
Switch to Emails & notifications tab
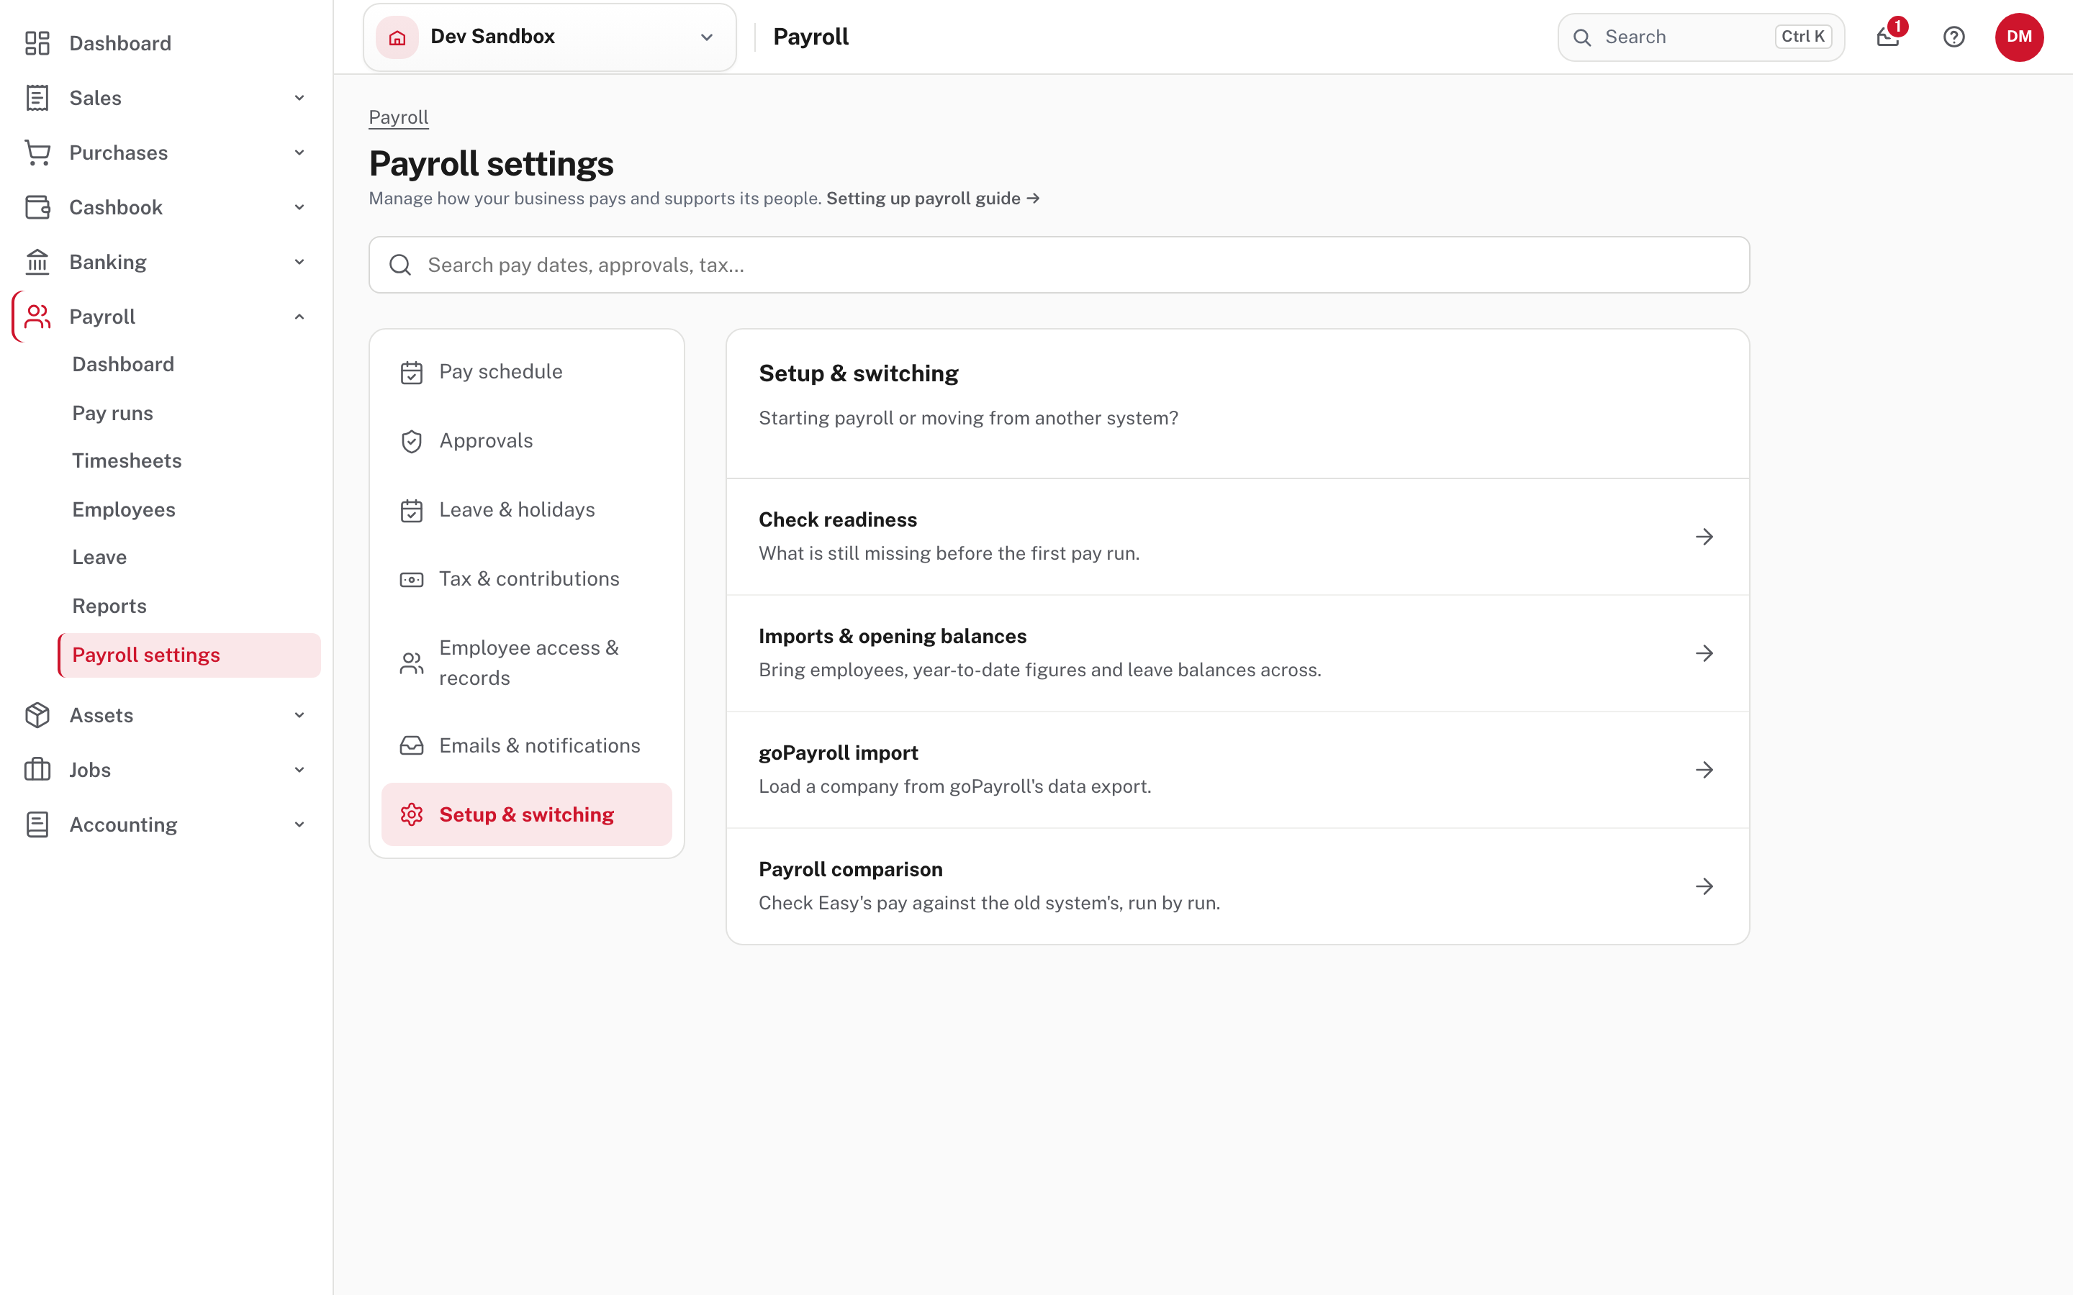tap(527, 746)
